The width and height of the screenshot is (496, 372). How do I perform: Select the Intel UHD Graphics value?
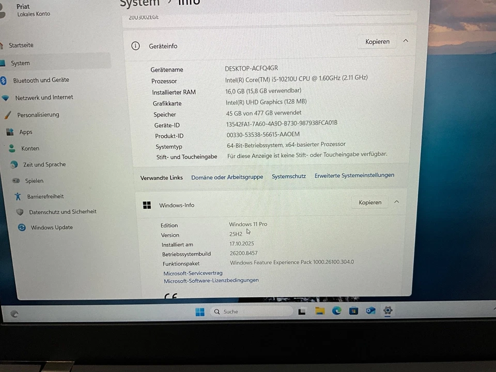(x=266, y=102)
